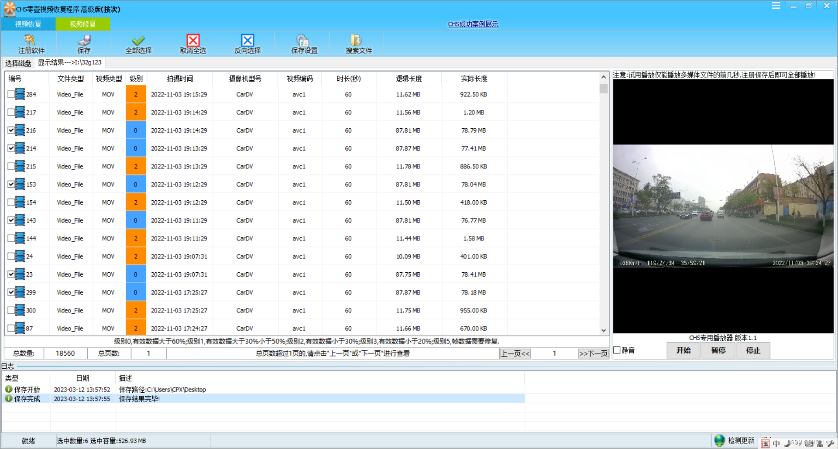Image resolution: width=838 pixels, height=449 pixels.
Task: Switch to the 视频修复 tab
Action: (x=82, y=24)
